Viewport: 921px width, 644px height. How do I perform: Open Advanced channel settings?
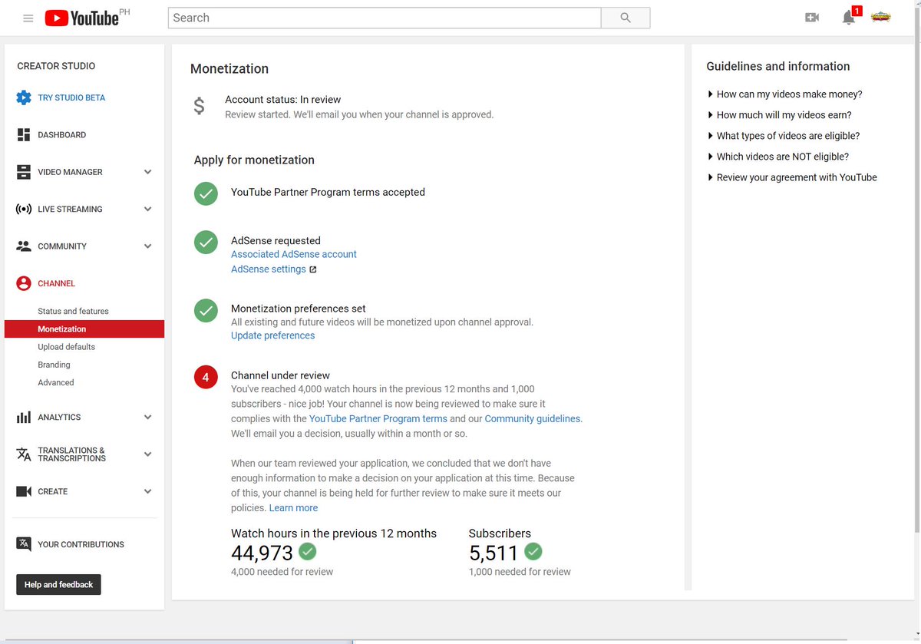(56, 382)
